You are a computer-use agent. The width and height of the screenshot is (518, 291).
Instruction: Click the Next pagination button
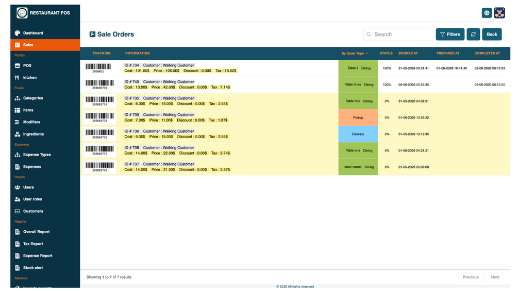coord(495,277)
